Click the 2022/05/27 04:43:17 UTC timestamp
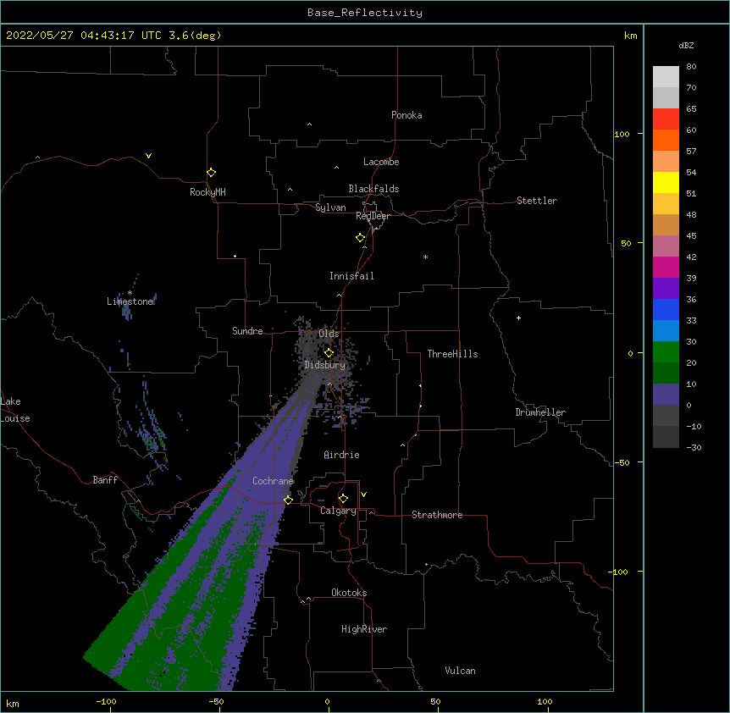Screen dimensions: 730x713 tap(84, 36)
